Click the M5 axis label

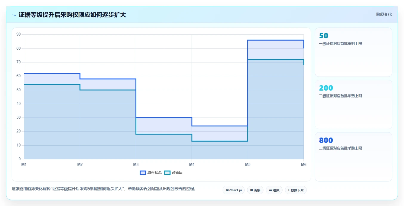[248, 164]
